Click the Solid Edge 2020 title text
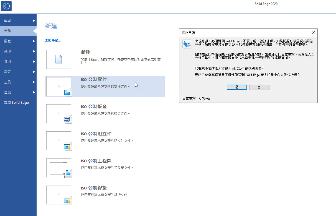This screenshot has width=336, height=216. tap(266, 4)
